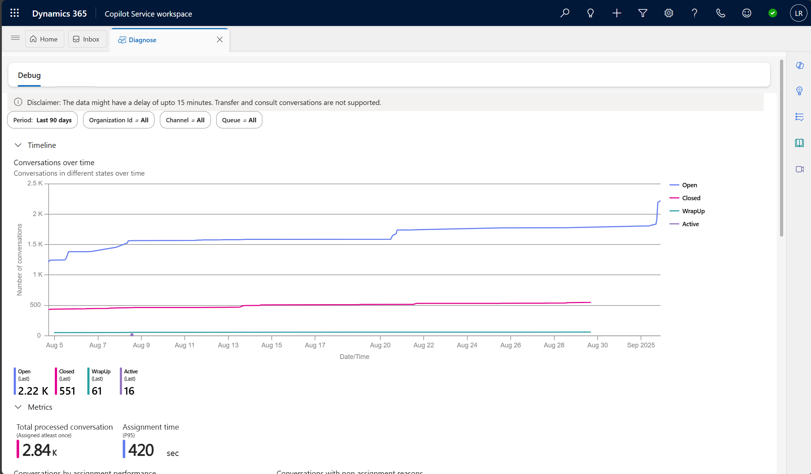Click the lightbulb assistant icon in top bar

(590, 13)
